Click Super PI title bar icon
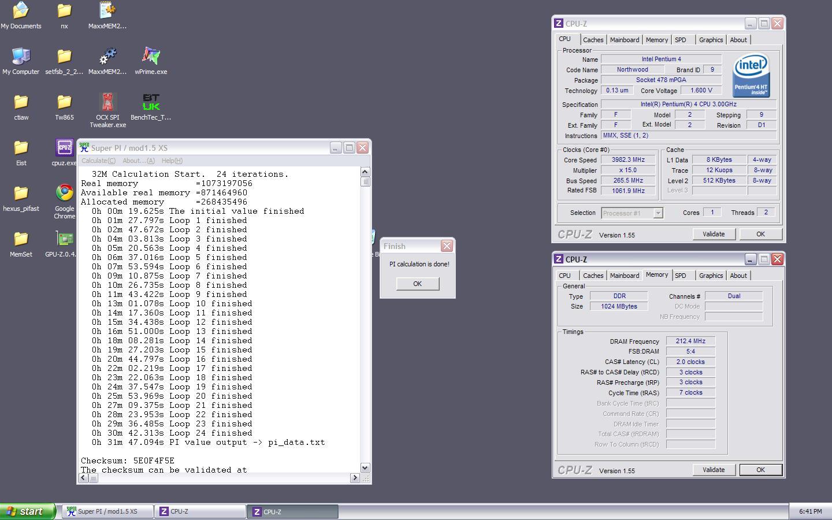Screen dimensions: 832x520 click(84, 148)
